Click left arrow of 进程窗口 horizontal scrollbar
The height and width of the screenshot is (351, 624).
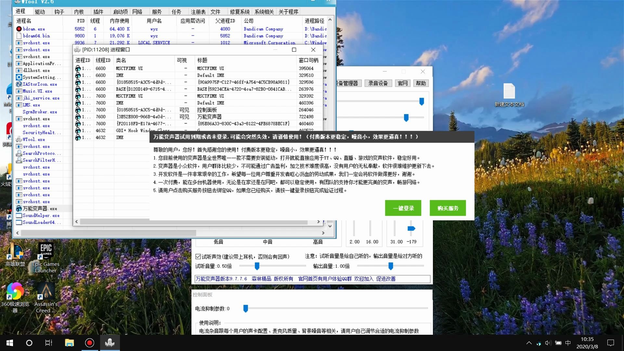(77, 222)
